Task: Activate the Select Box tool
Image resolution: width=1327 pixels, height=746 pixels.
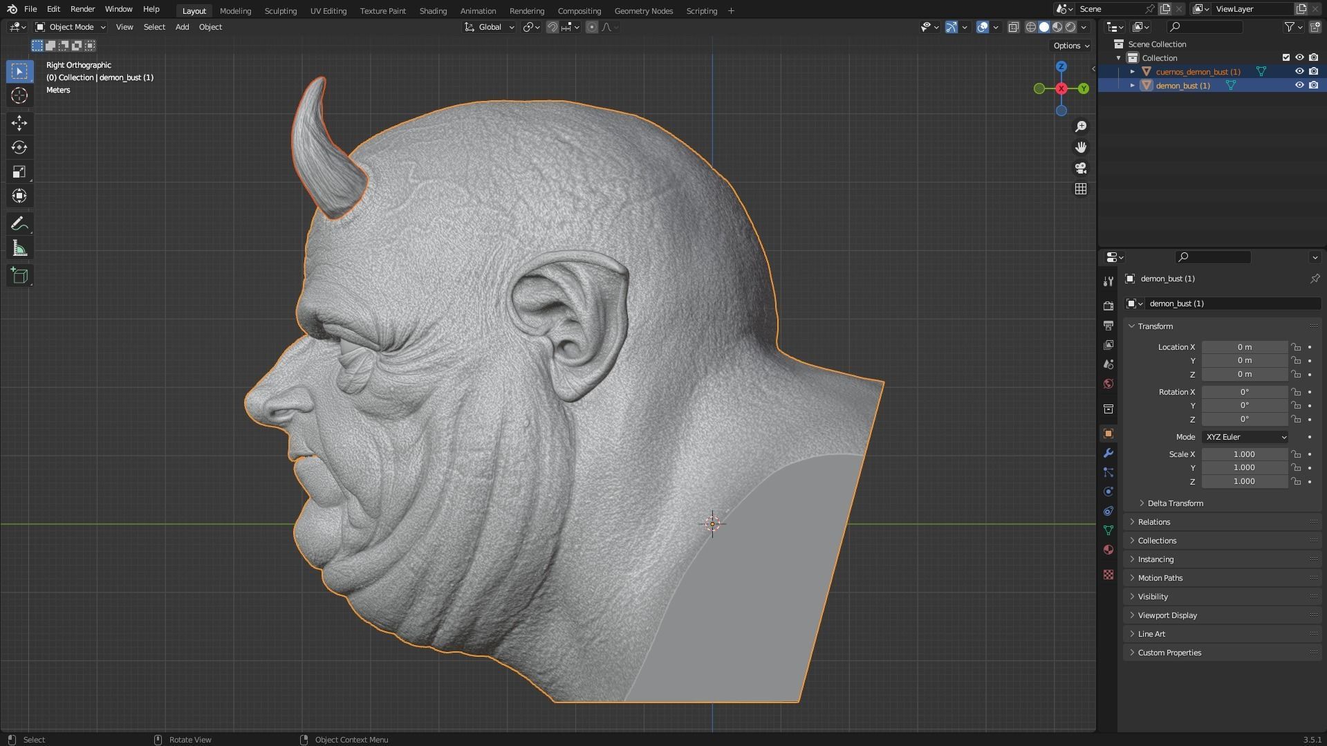Action: point(19,71)
